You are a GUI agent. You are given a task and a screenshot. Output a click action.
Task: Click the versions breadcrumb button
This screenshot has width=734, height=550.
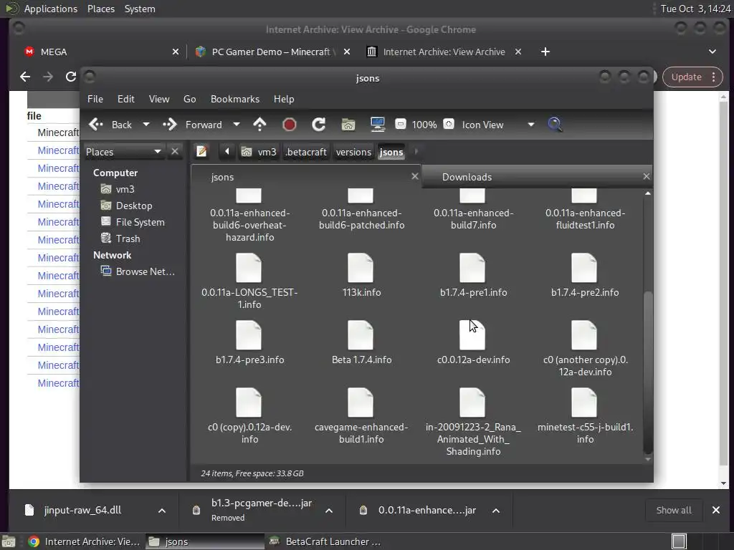[x=353, y=152]
